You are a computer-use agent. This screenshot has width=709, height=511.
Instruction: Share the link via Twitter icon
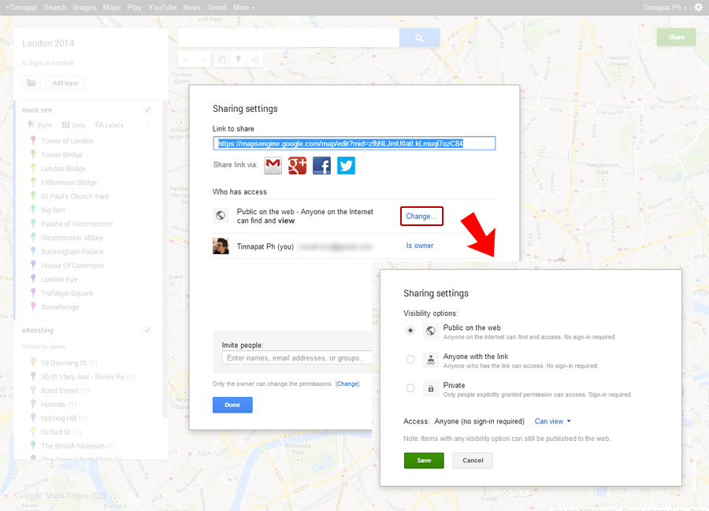coord(346,166)
